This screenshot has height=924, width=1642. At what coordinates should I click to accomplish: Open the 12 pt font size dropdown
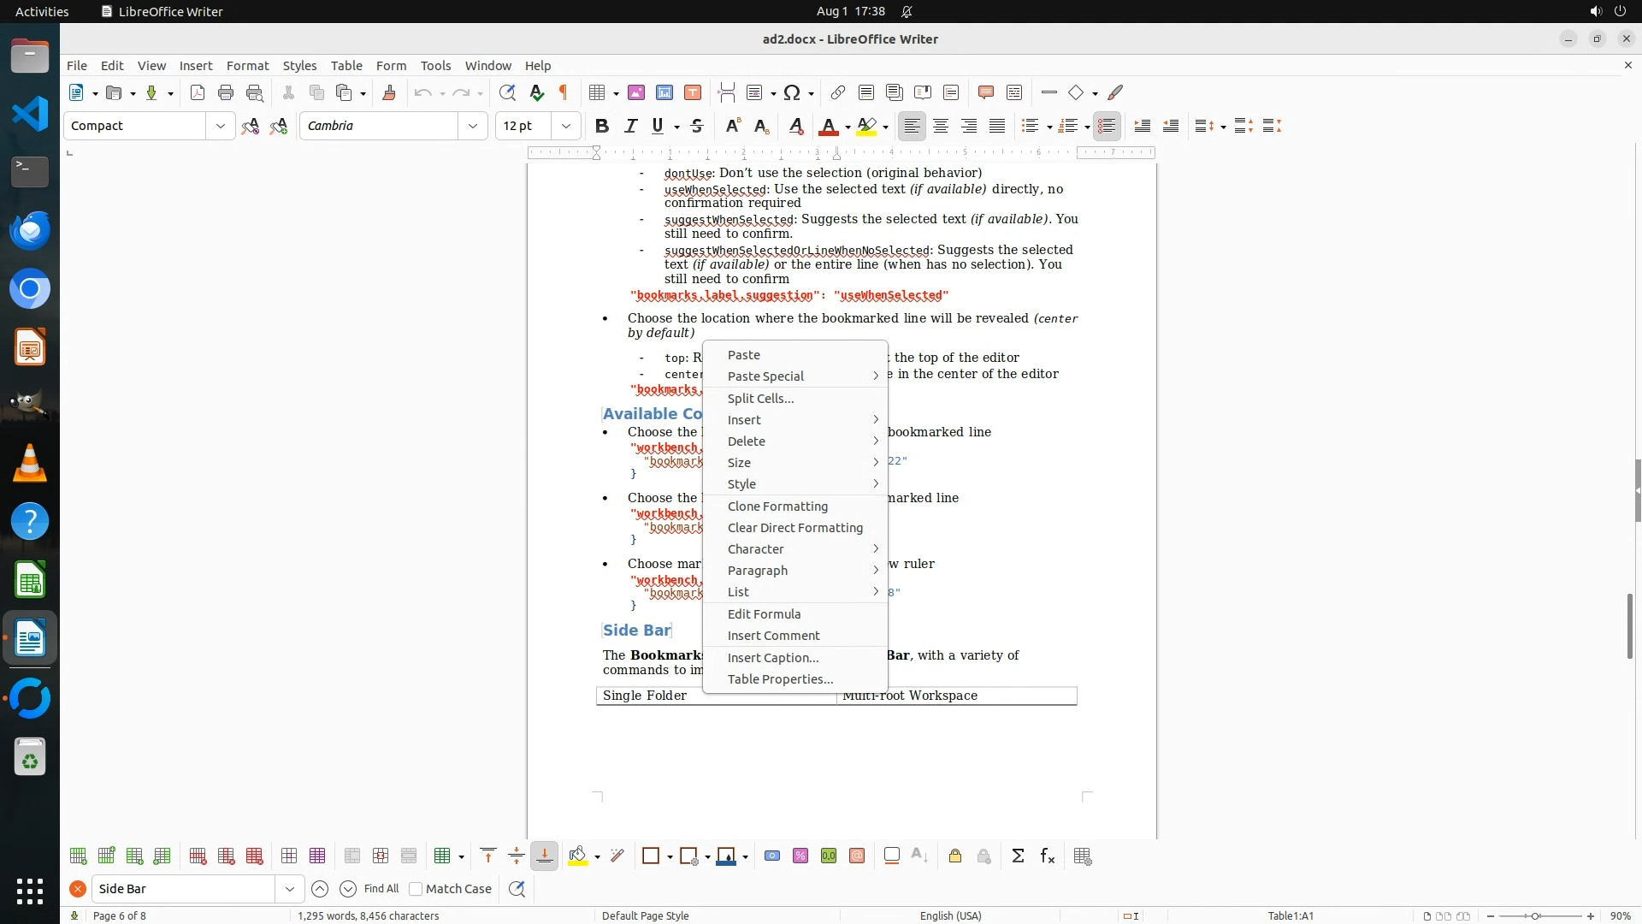click(x=565, y=126)
